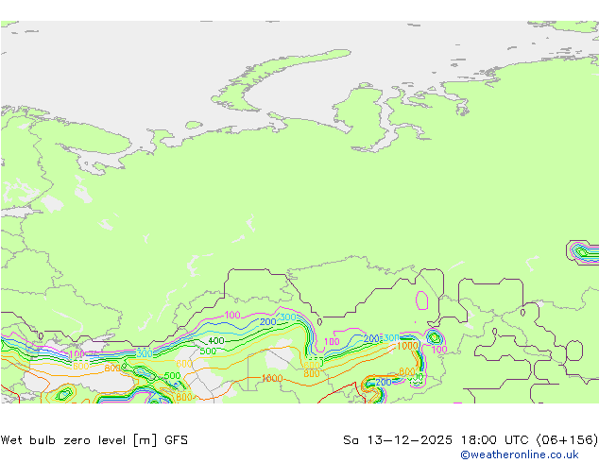
Task: Select the 'Wet bulb zero level [m] GFS' title
Action: click(x=94, y=440)
